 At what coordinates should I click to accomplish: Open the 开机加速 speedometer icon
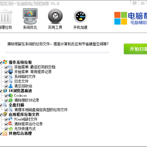[80, 16]
